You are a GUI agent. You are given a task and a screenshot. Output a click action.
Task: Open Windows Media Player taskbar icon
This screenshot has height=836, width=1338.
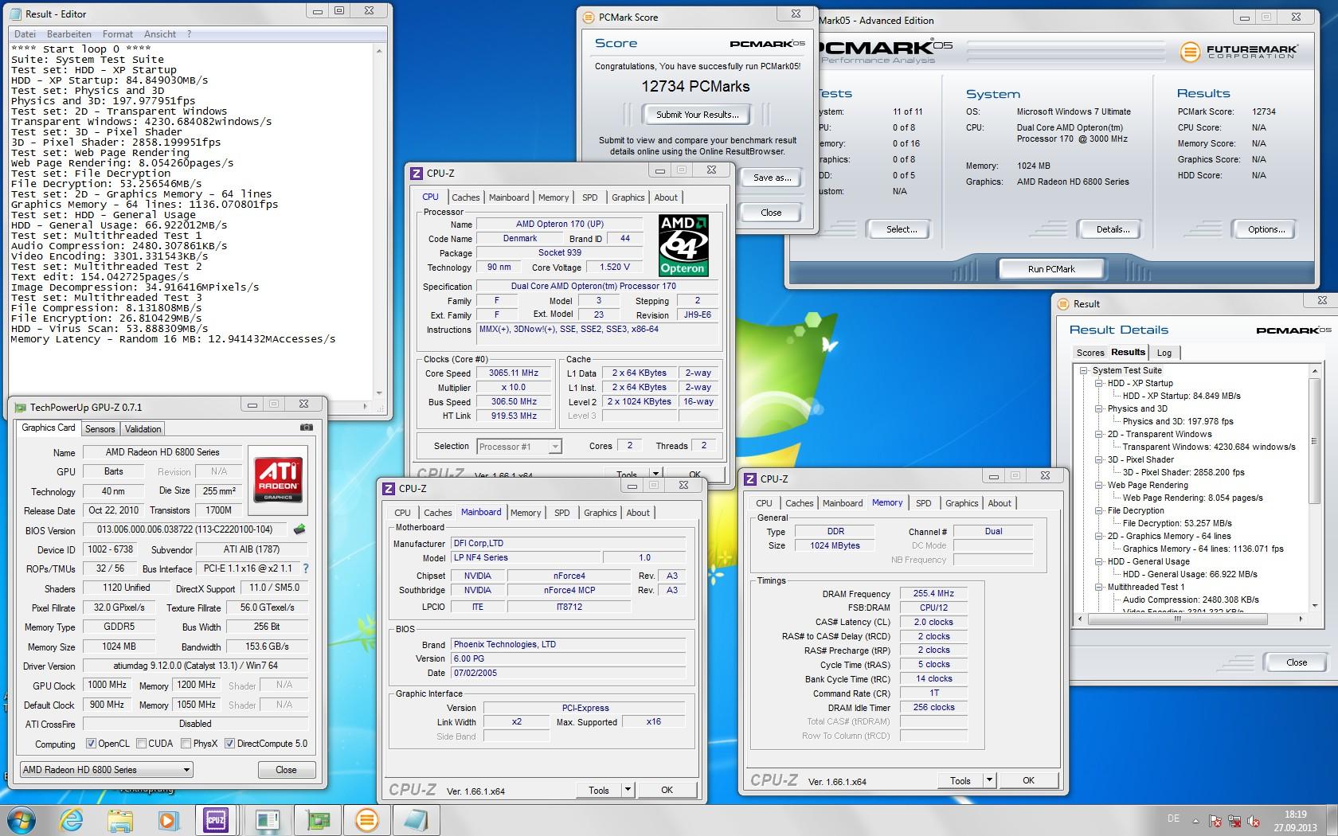pyautogui.click(x=168, y=820)
